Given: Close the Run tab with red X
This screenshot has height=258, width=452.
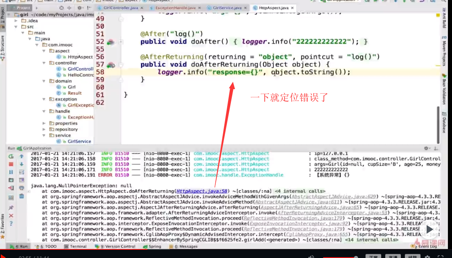Looking at the screenshot, I should (x=11, y=215).
